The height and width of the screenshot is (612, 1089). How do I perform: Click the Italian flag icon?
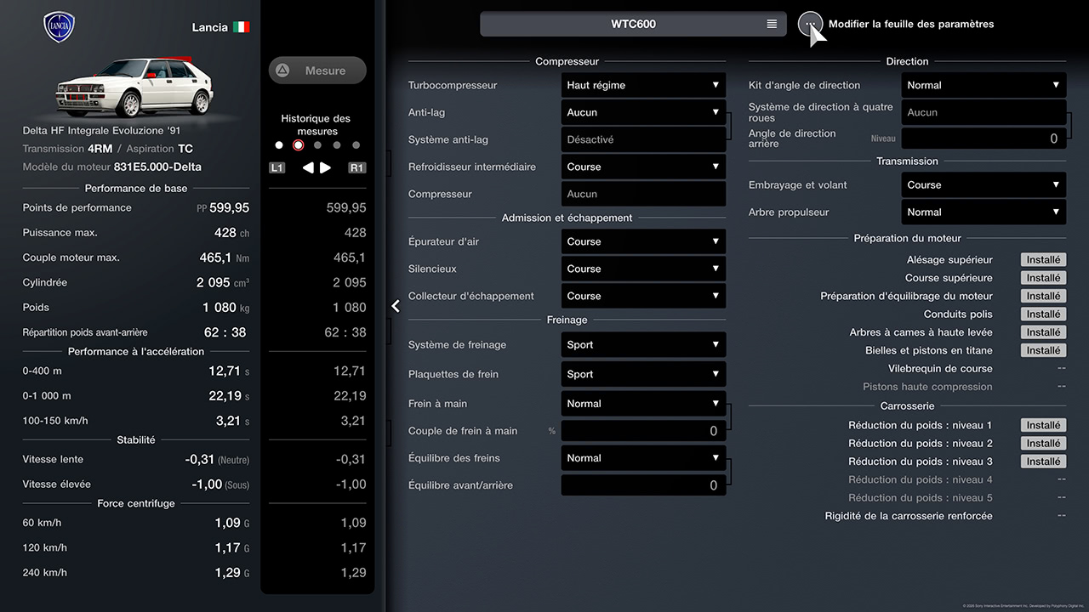point(242,27)
